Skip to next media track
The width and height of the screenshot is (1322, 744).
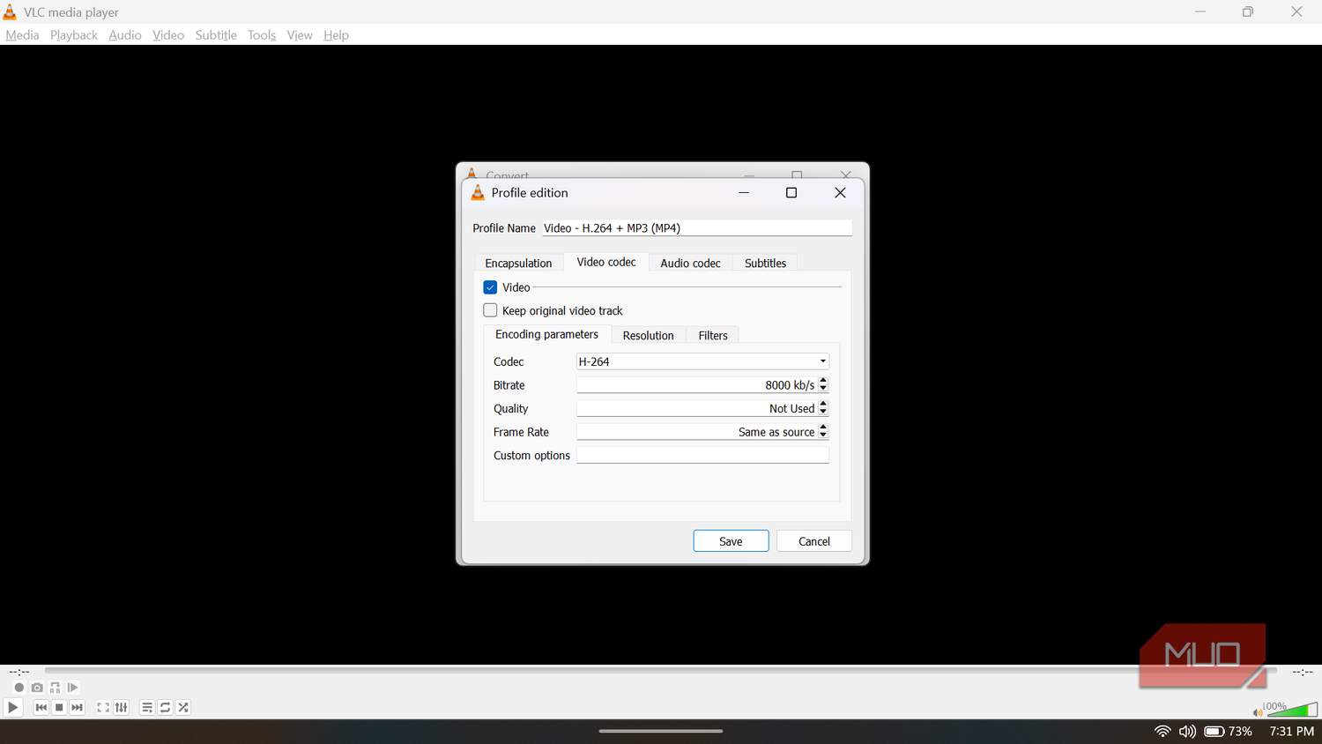[78, 707]
